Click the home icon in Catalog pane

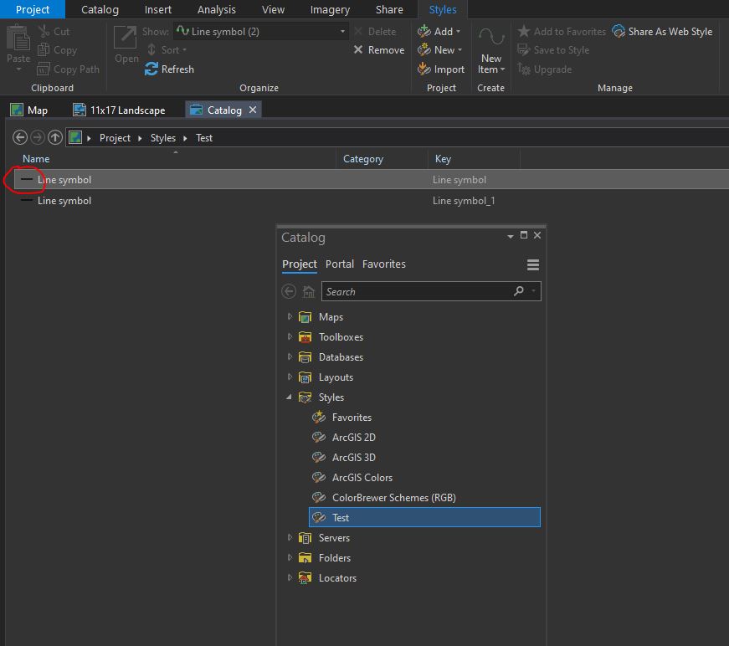[x=308, y=291]
